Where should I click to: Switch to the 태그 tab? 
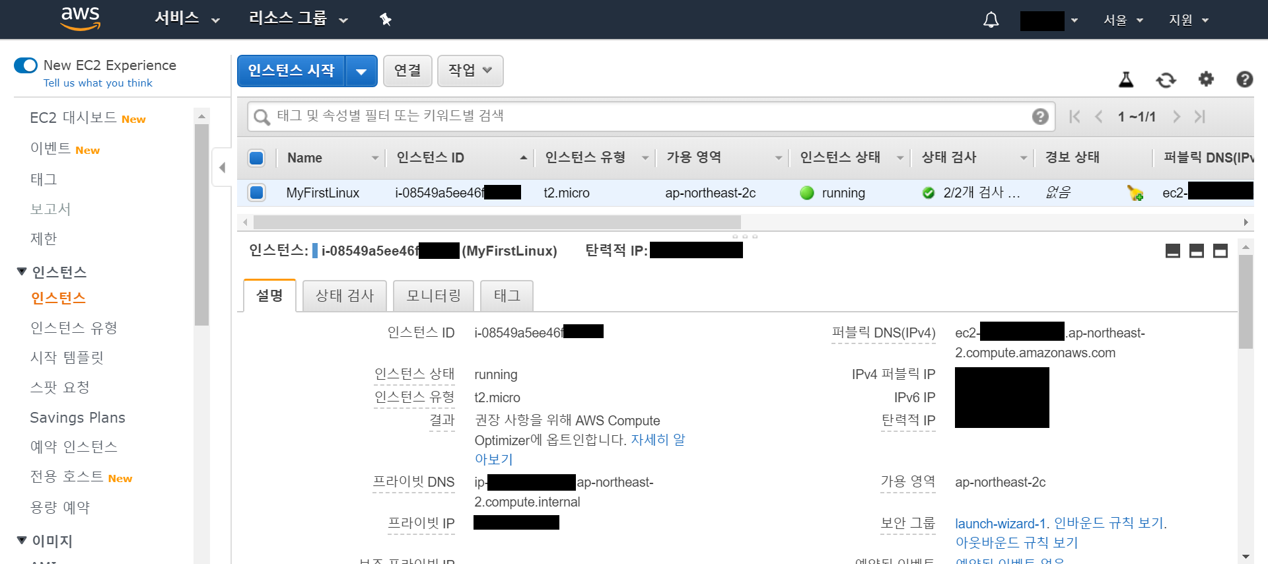(507, 296)
